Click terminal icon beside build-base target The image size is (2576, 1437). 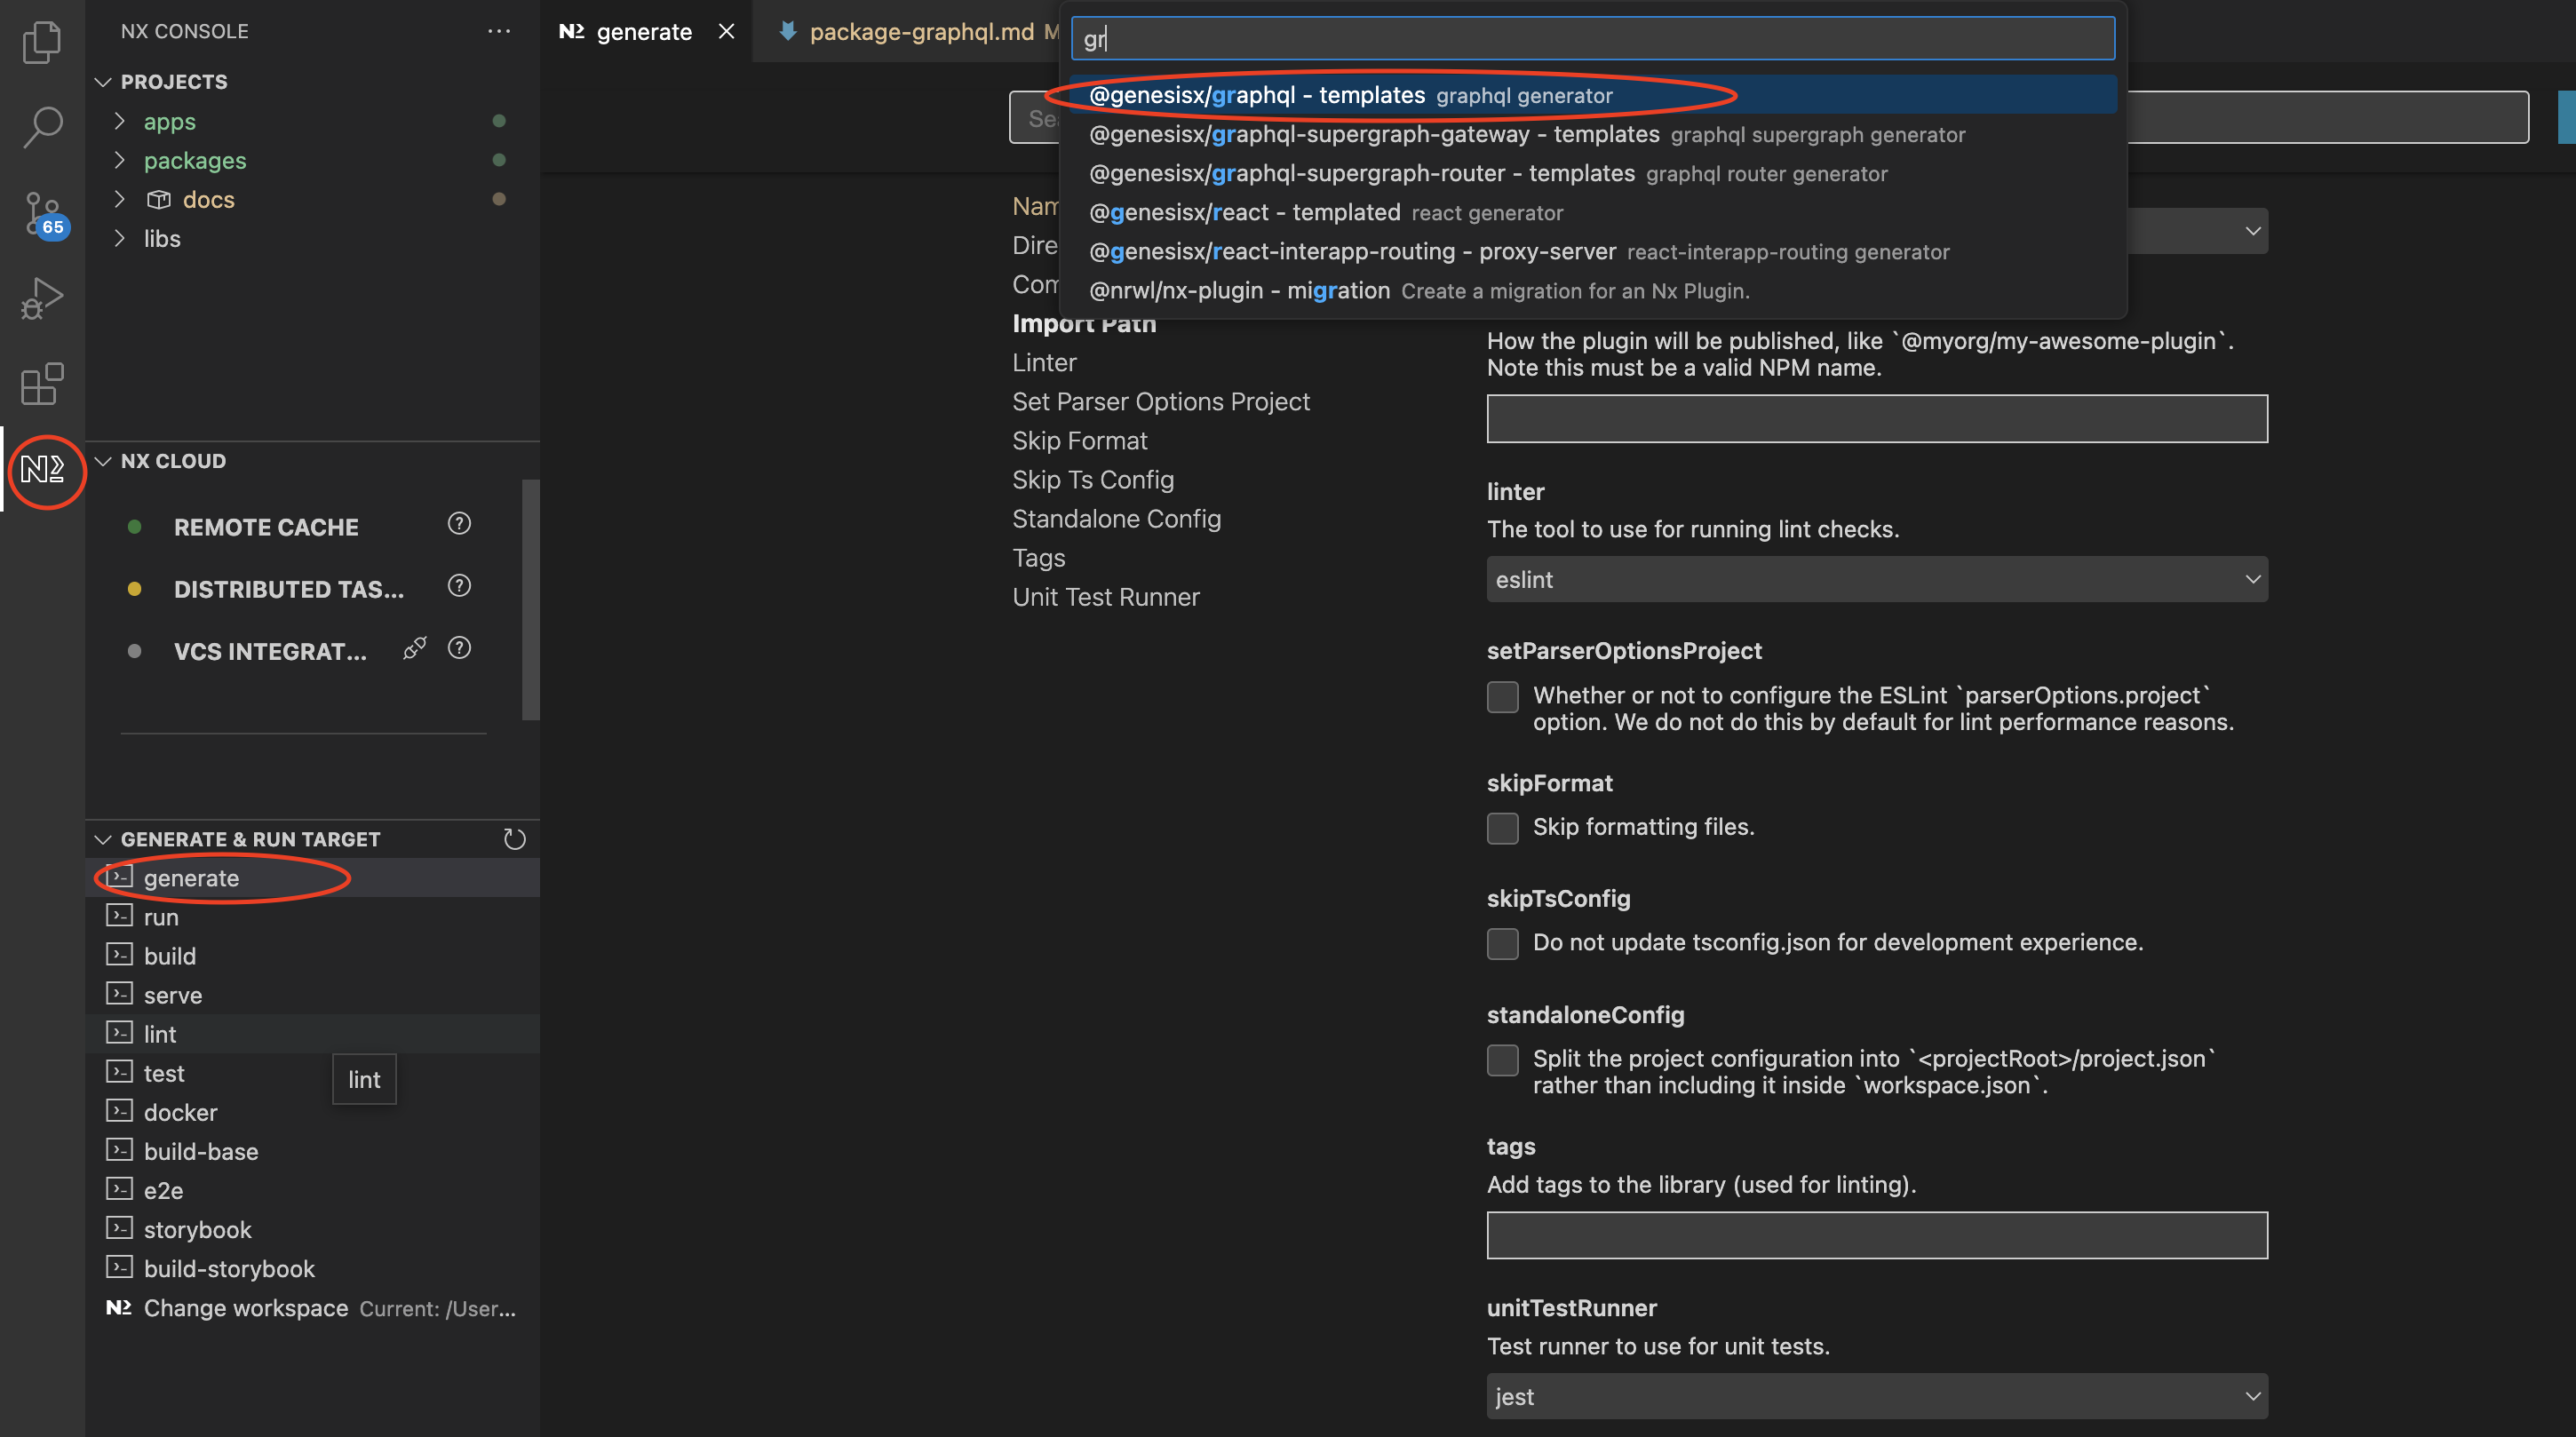click(x=119, y=1150)
